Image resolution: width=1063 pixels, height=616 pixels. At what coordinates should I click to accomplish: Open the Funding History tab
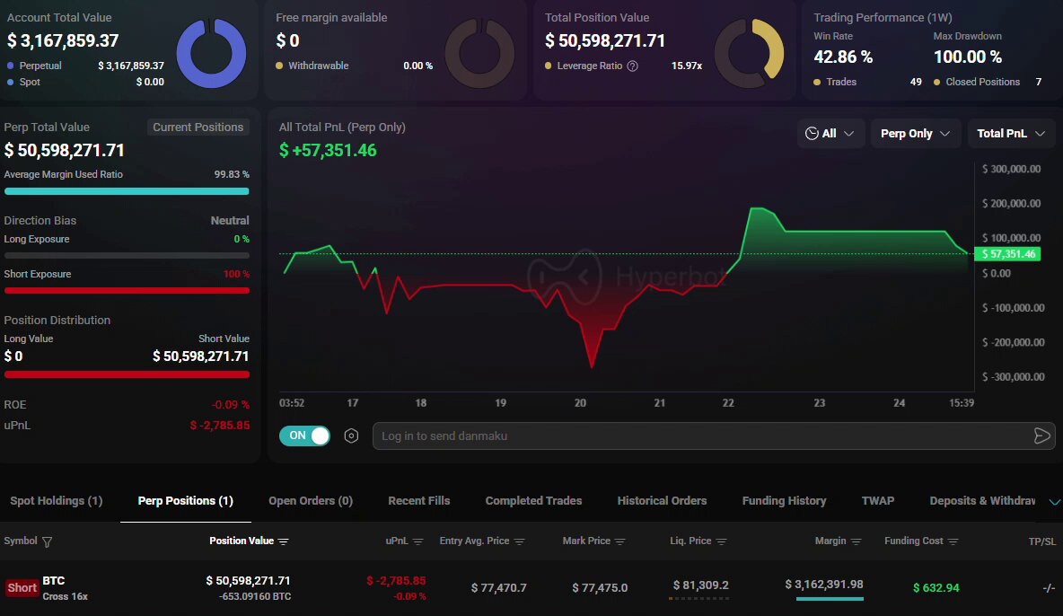pos(784,501)
